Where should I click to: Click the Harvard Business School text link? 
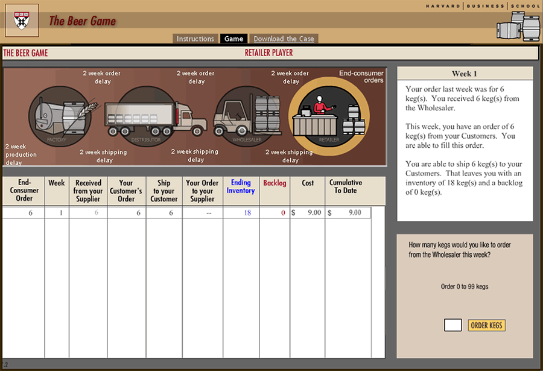pos(484,5)
